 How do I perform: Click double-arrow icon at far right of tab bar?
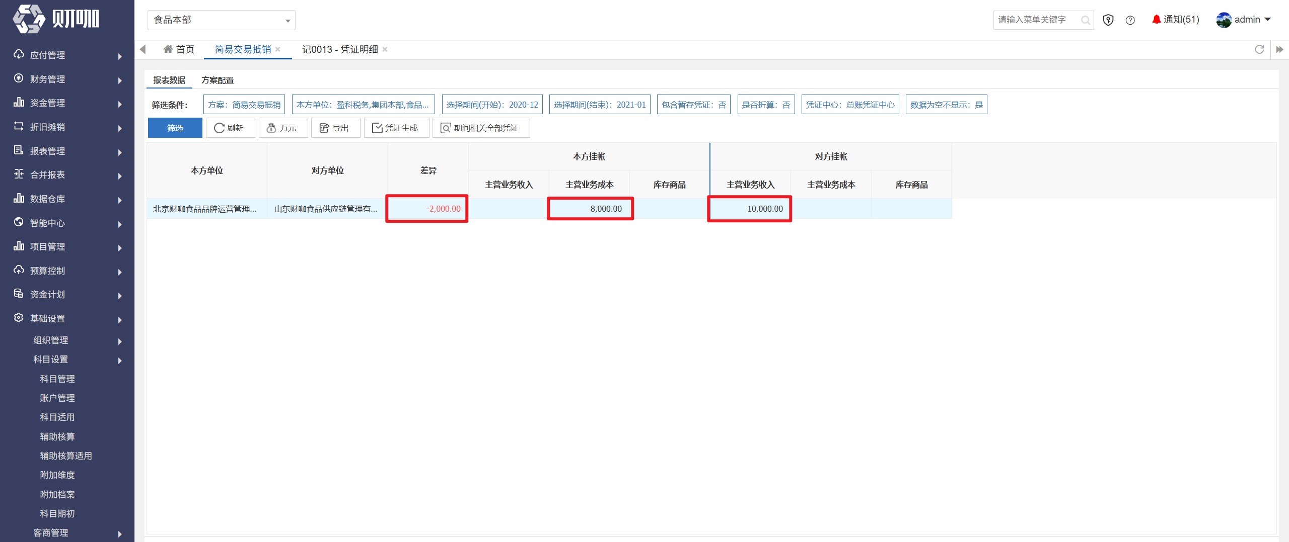[1279, 49]
